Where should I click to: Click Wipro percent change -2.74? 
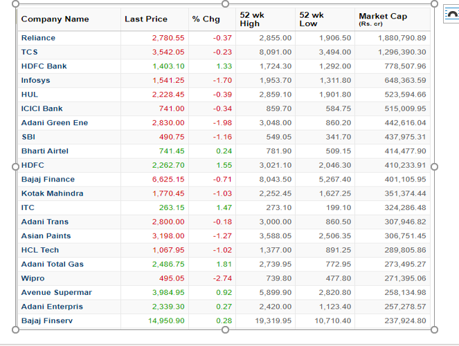point(222,278)
